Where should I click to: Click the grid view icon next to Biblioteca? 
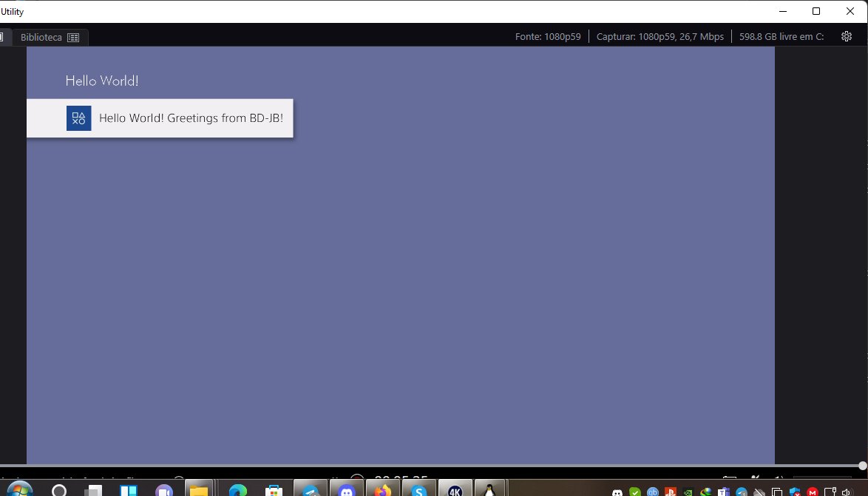click(x=72, y=37)
